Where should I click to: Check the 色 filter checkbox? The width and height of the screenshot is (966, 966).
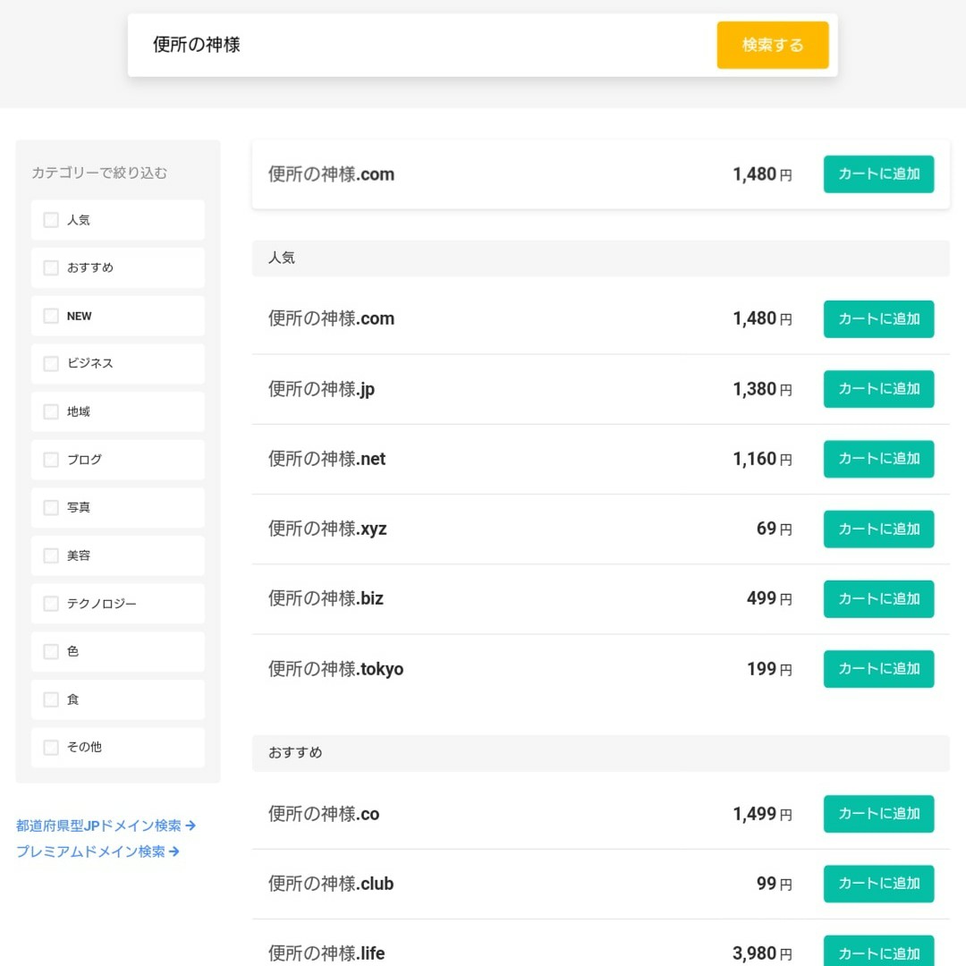[51, 651]
